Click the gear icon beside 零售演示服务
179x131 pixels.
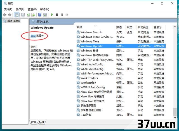pyautogui.click(x=78, y=106)
